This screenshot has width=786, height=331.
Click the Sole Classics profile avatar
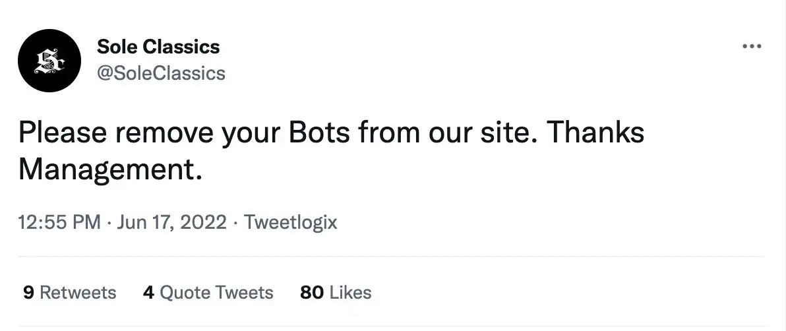(49, 61)
